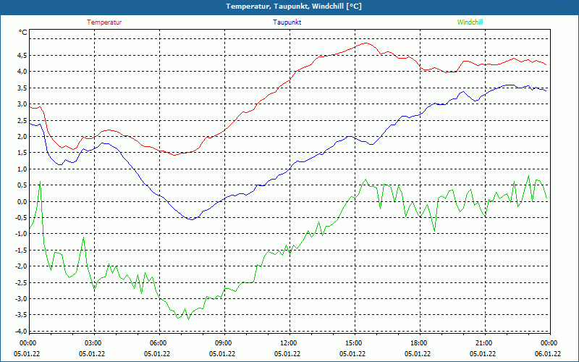
Task: Click the 06.01.22 date label
Action: pyautogui.click(x=548, y=353)
